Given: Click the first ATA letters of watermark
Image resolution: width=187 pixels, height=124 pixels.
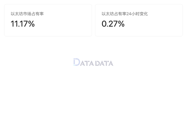Looking at the screenshot, I should tap(87, 63).
